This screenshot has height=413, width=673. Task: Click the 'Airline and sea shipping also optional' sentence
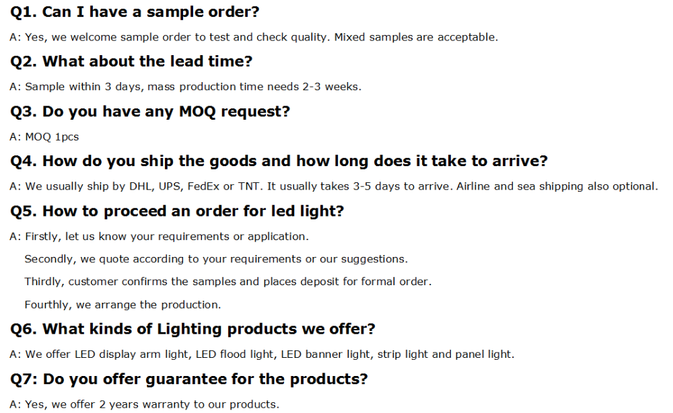pos(557,186)
